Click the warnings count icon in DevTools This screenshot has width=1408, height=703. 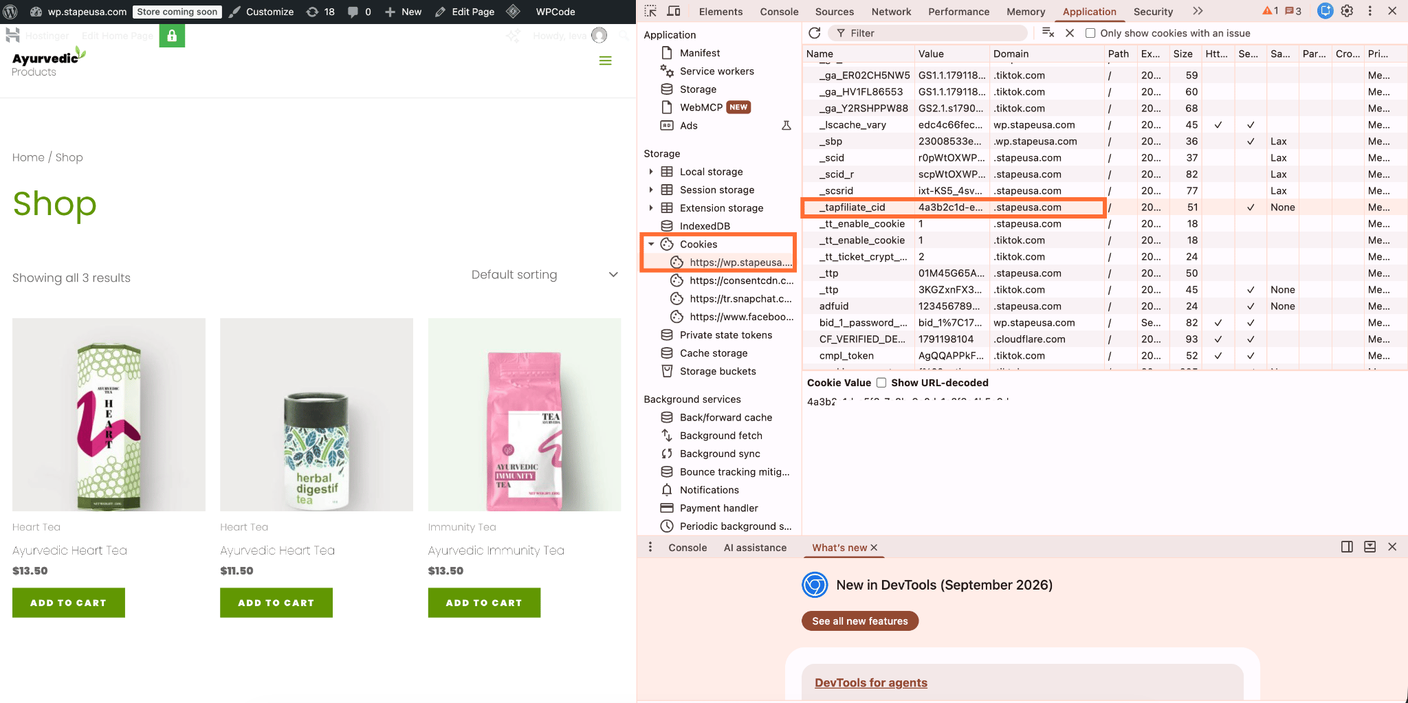(x=1270, y=11)
